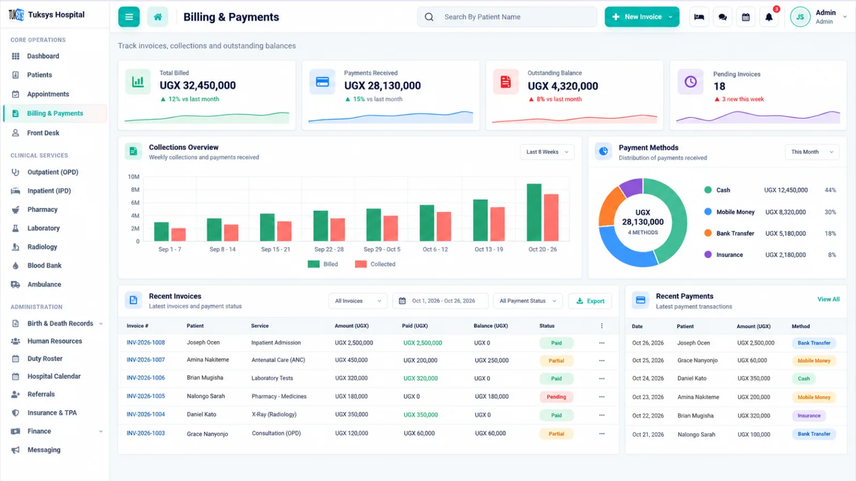Screen dimensions: 856x481
Task: Click the Payments Received card icon
Action: (x=322, y=82)
